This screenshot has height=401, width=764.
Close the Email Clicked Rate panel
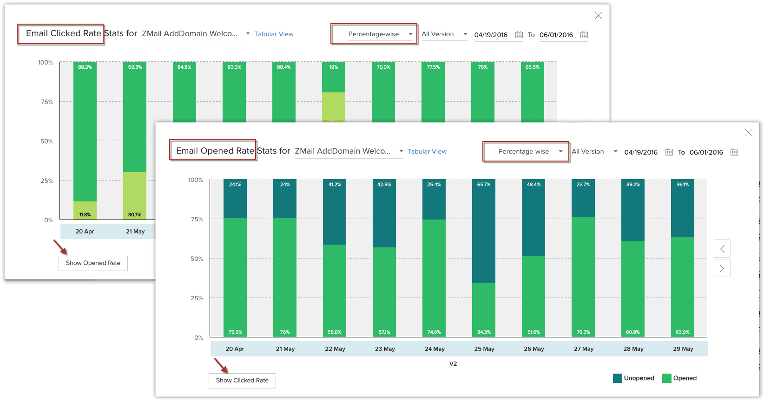coord(599,16)
